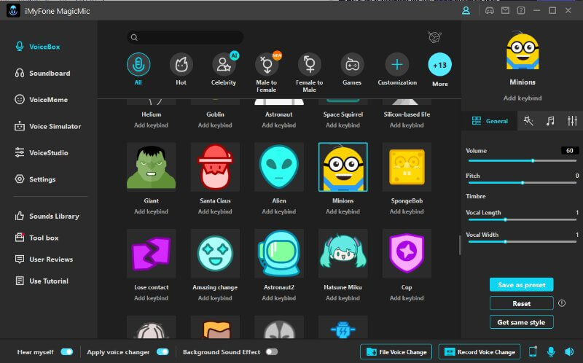Click the Volume value box showing 60
Image resolution: width=583 pixels, height=363 pixels.
570,151
